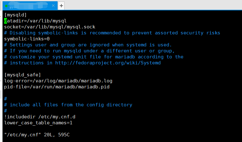Viewport: 242px width, 142px height.
Task: Click the "/etc/my.cnf" 20L status line
Action: pyautogui.click(x=37, y=135)
